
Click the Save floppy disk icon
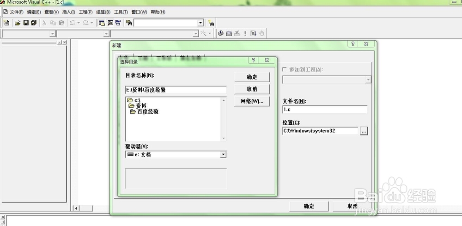click(x=25, y=23)
